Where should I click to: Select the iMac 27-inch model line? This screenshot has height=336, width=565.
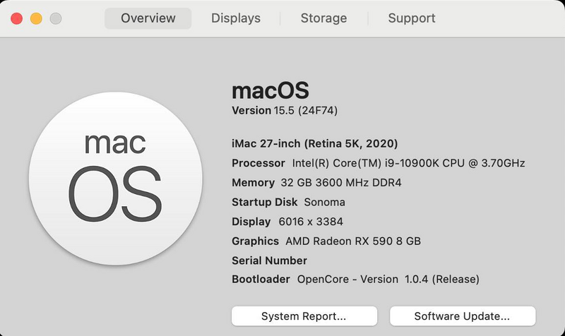pyautogui.click(x=315, y=143)
